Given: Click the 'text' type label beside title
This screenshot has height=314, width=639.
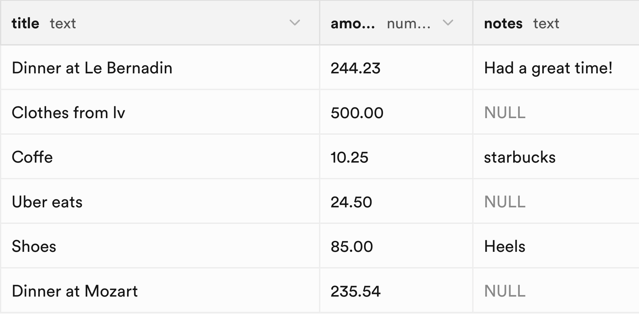Looking at the screenshot, I should point(64,24).
